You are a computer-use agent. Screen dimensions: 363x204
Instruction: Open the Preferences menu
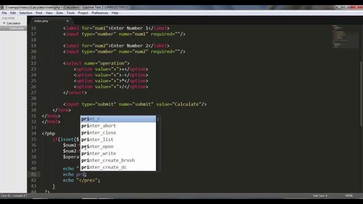(x=100, y=13)
